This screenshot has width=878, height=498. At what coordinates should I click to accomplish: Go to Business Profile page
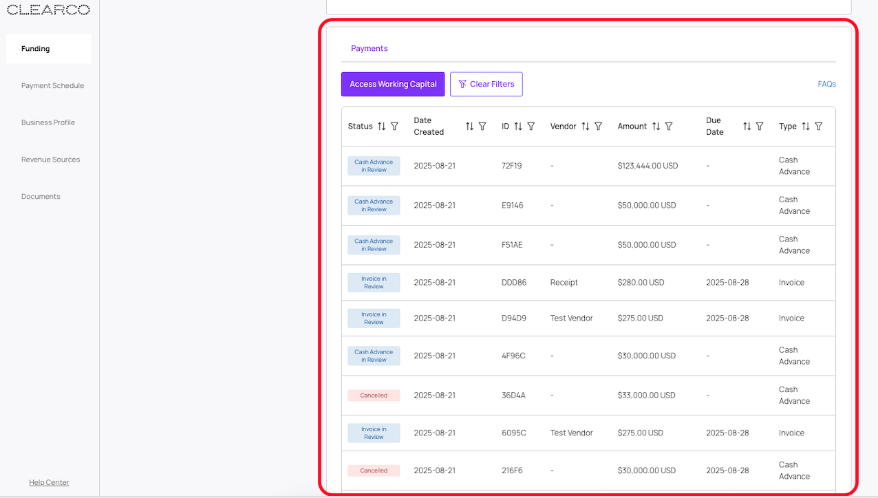48,122
